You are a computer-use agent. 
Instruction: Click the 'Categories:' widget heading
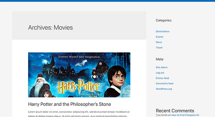pos(164,20)
